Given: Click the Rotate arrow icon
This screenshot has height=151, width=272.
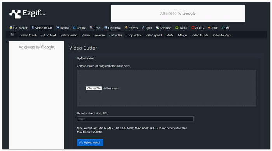Looking at the screenshot, I should pyautogui.click(x=74, y=27).
